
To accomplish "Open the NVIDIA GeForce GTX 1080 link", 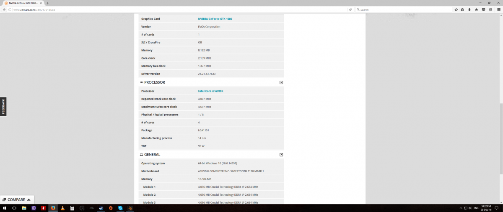I will click(215, 19).
